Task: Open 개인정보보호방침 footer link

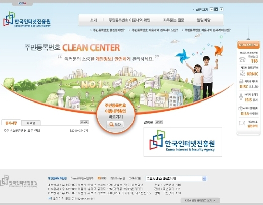Action: (x=57, y=178)
